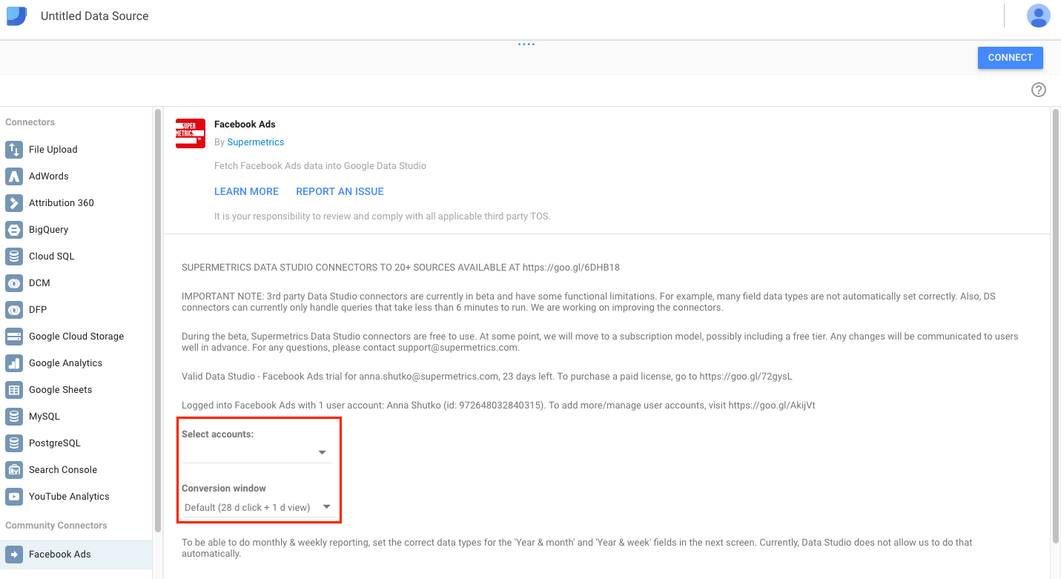Click the Data Studio logo icon
1061x579 pixels.
point(16,16)
